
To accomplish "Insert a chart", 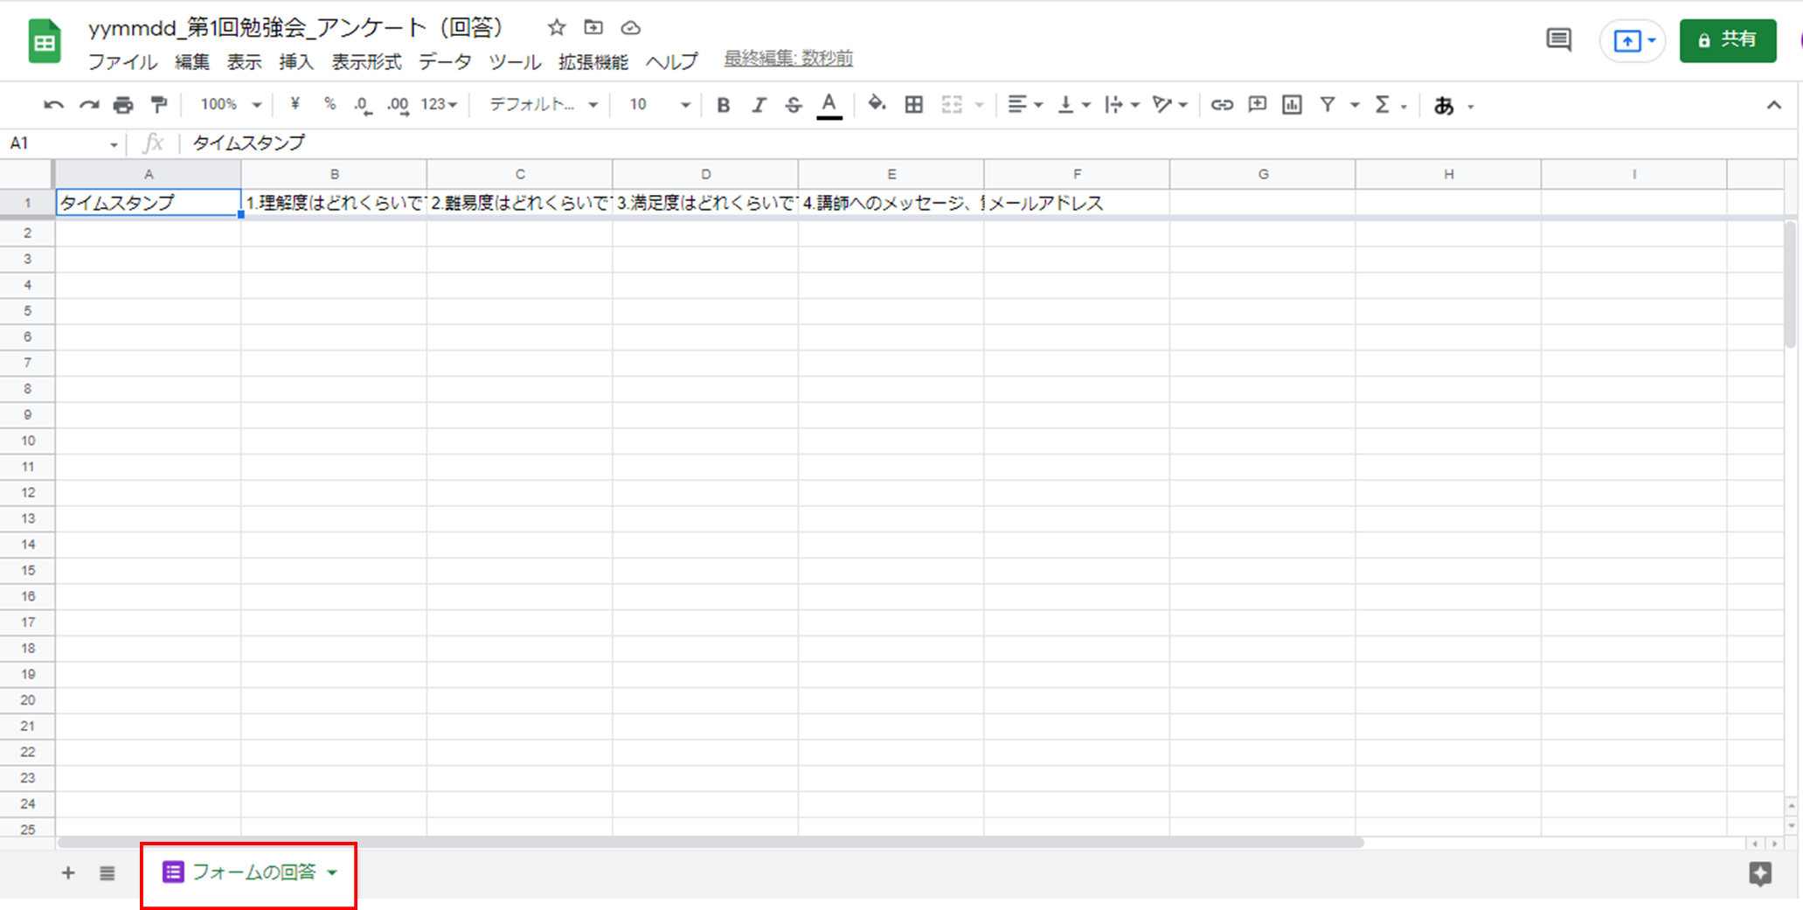I will tap(1292, 104).
